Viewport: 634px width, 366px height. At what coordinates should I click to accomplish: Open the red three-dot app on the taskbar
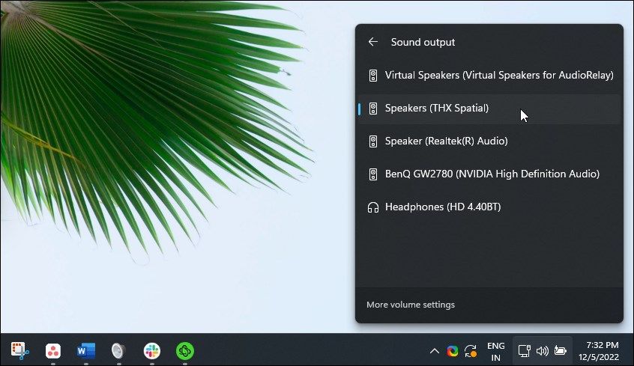53,350
